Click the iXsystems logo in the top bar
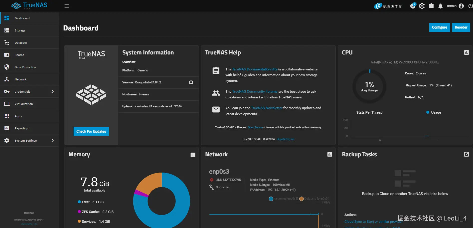This screenshot has width=473, height=228. coord(388,6)
